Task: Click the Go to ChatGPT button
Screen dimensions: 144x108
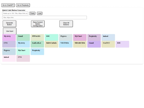Action: pos(8,5)
